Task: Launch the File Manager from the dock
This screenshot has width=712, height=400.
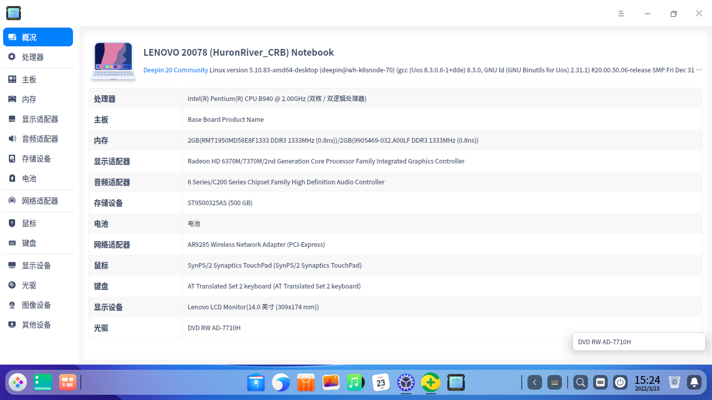Action: click(256, 383)
